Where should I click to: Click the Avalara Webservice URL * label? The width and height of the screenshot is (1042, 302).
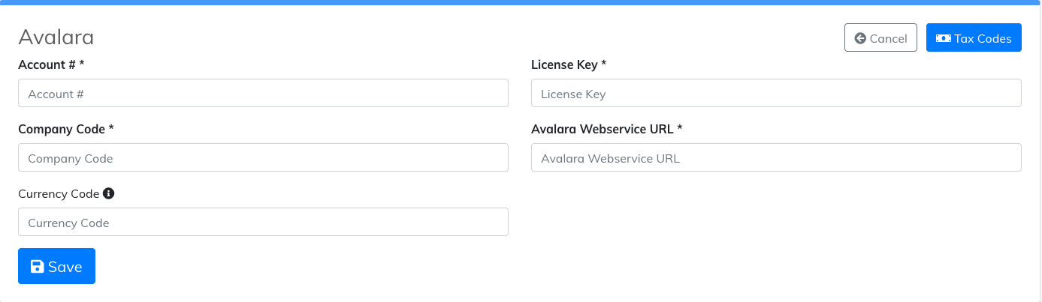607,130
